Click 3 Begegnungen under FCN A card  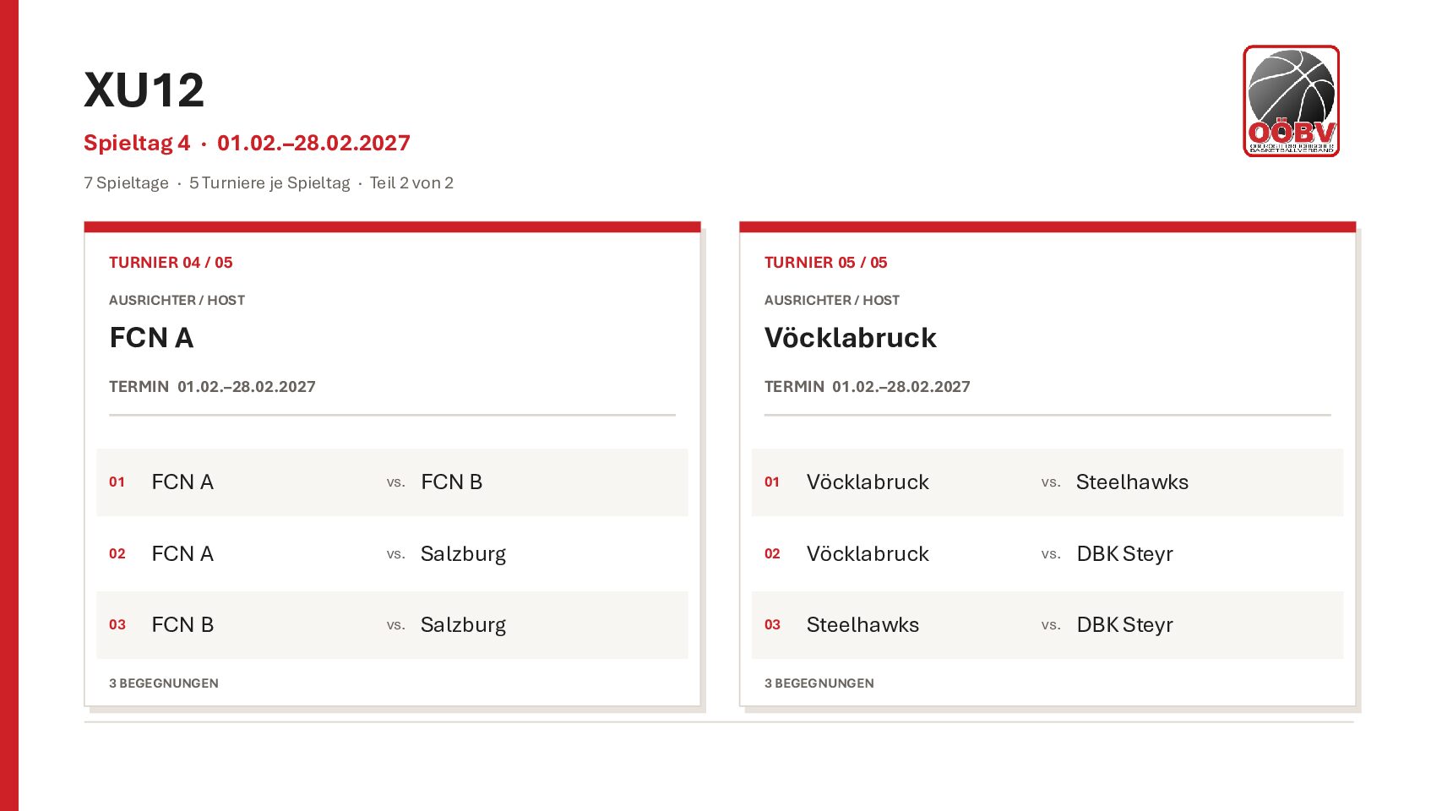164,683
